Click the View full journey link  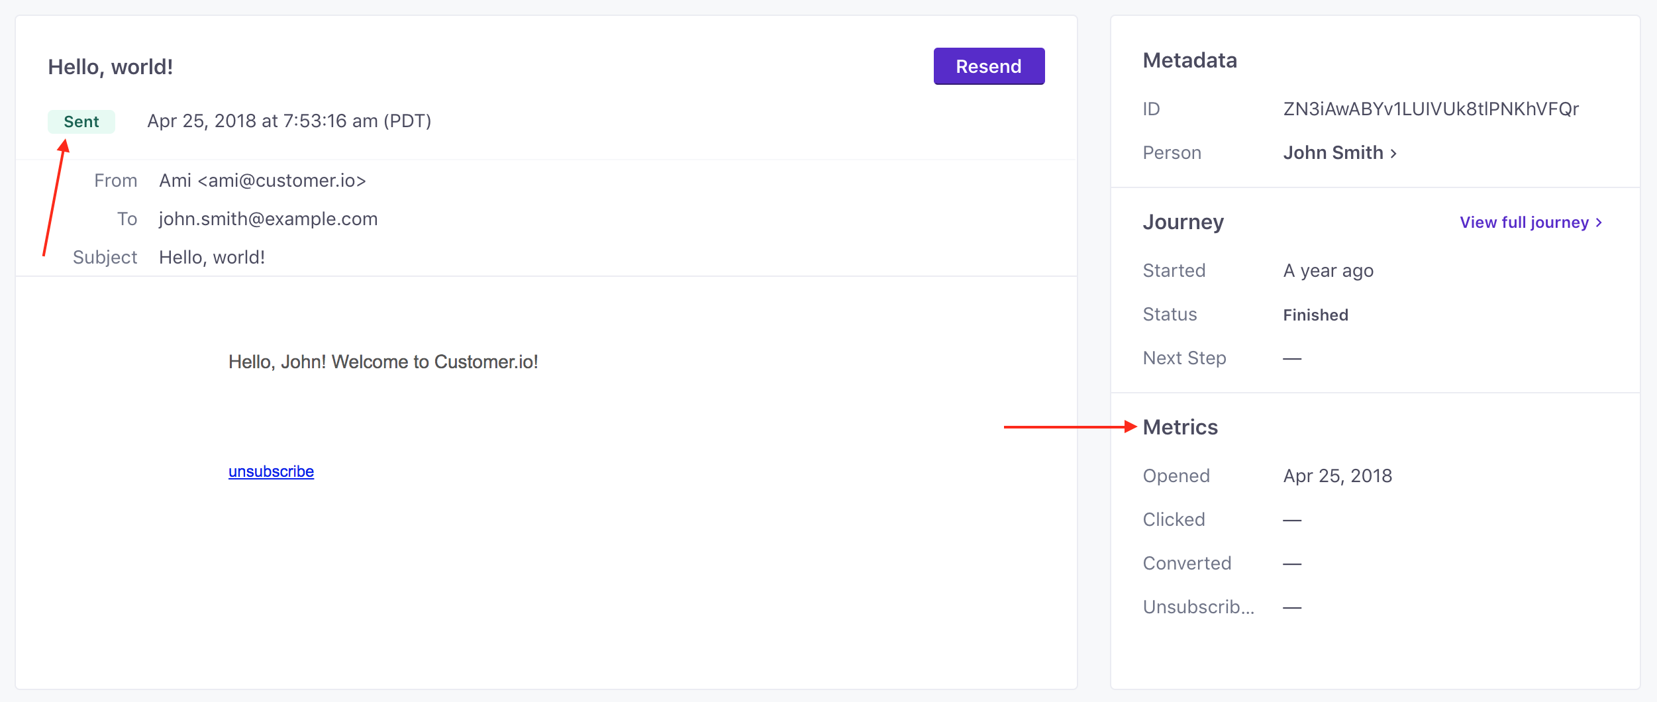1523,223
